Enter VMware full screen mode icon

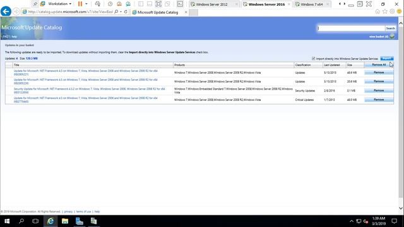coord(158,4)
